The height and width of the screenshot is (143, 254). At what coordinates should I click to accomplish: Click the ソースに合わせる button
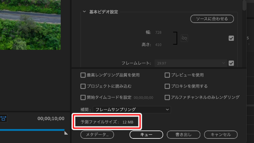[212, 19]
